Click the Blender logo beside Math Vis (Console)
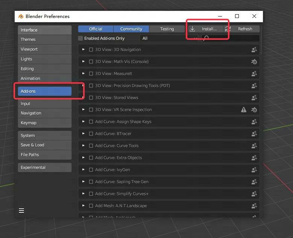293x238 pixels. 254,62
